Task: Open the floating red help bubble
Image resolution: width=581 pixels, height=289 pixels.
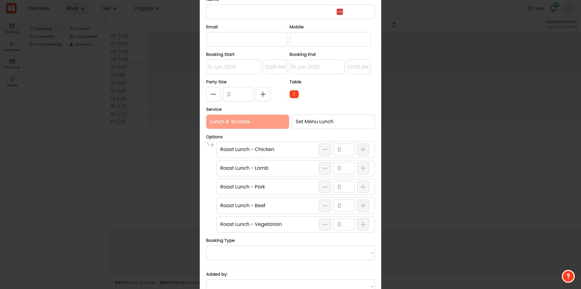Action: point(568,276)
